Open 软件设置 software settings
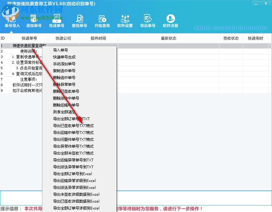Viewport: 272px width, 212px height. coord(125,20)
